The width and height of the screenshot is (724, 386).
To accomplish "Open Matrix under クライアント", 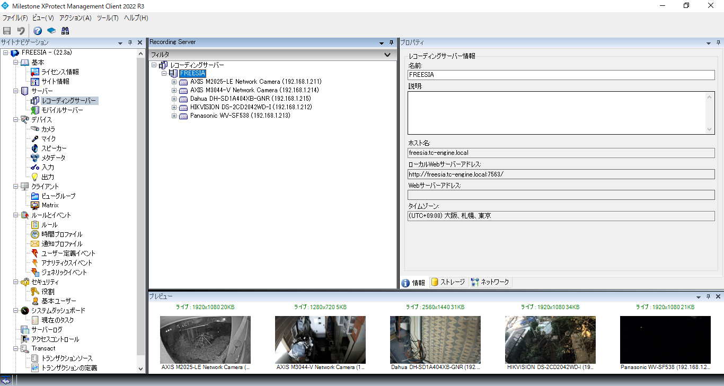I will click(50, 205).
